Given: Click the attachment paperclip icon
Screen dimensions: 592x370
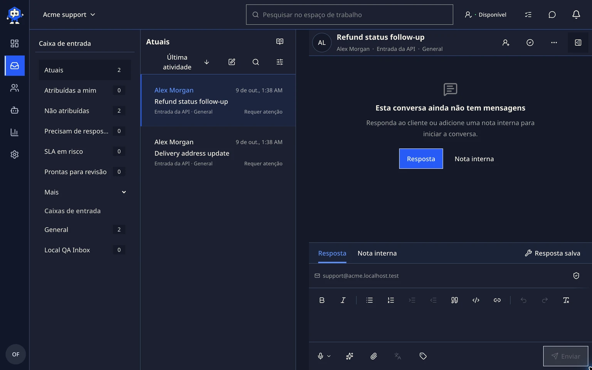Looking at the screenshot, I should [373, 356].
